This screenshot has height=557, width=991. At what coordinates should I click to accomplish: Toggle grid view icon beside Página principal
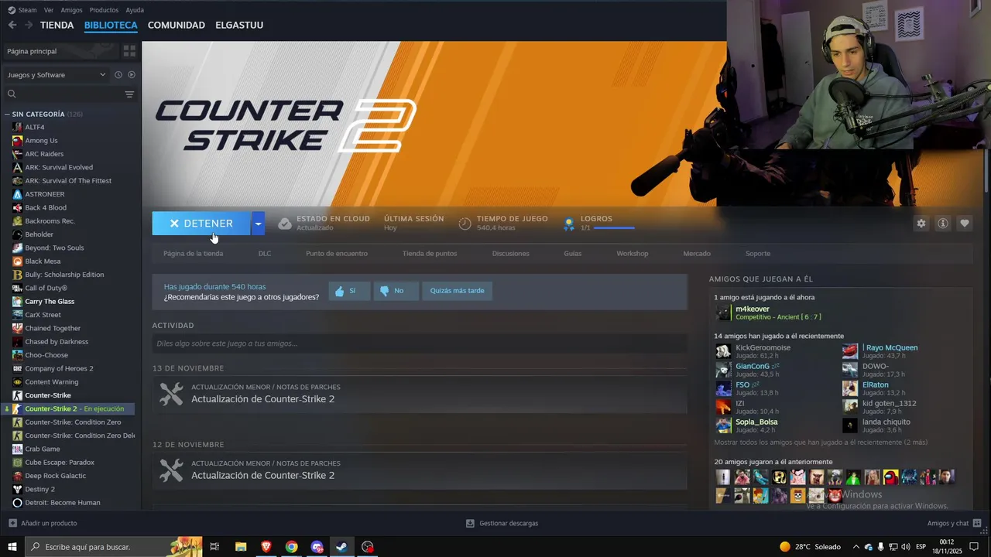pyautogui.click(x=129, y=51)
